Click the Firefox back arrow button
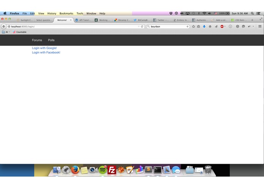264x188 pixels. click(x=4, y=27)
